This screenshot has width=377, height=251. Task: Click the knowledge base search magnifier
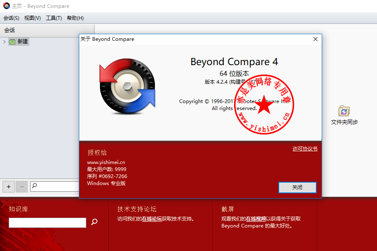click(94, 222)
